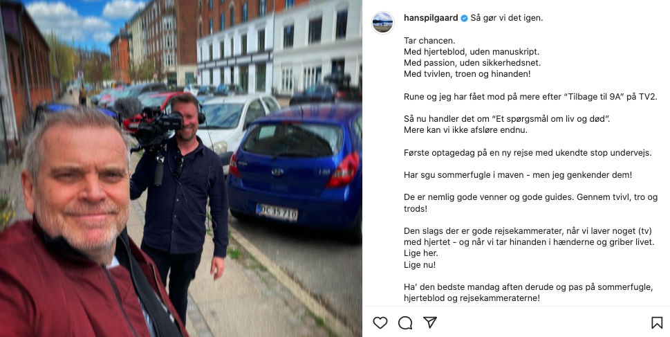Click the blue verified badge beside hanspilgaard
Viewport: 670px width, 337px height.
click(464, 18)
